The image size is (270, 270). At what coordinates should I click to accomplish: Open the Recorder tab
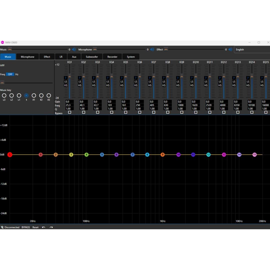112,57
